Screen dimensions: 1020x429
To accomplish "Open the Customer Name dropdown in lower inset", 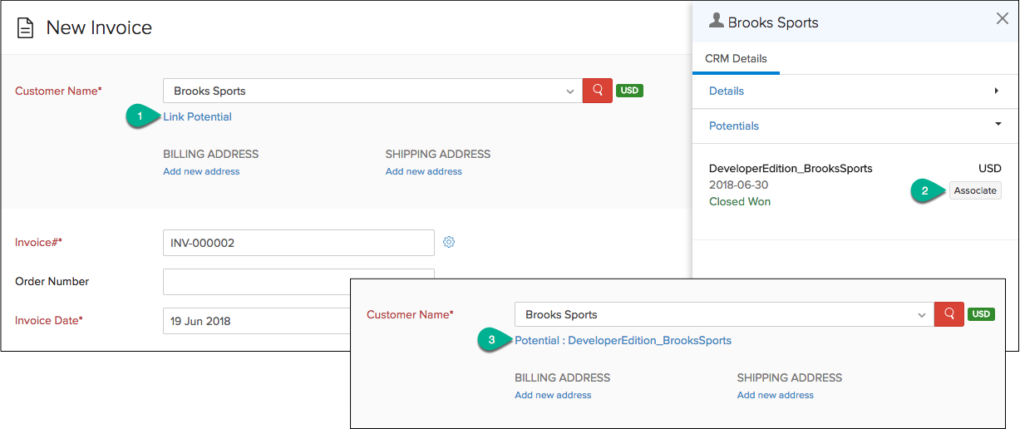I will (921, 315).
